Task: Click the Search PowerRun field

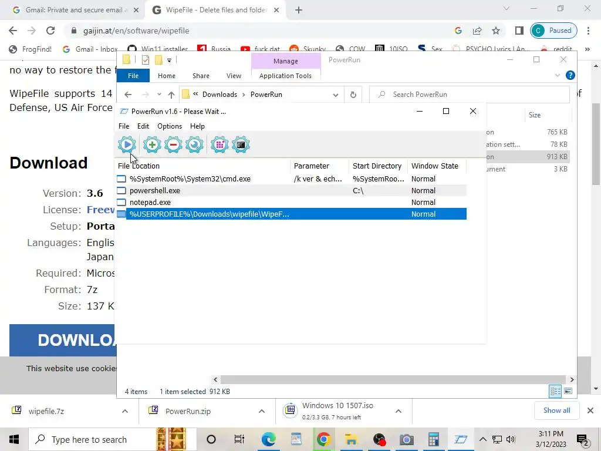Action: (x=470, y=95)
